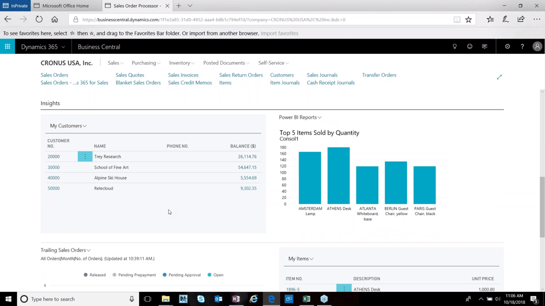Open the Trailing Sales Orders dropdown
Viewport: 545px width, 306px height.
tap(66, 250)
